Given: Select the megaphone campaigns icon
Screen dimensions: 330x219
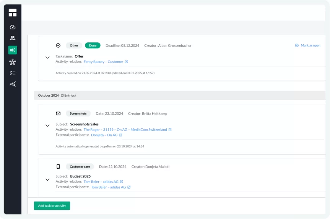Looking at the screenshot, I should point(13,50).
